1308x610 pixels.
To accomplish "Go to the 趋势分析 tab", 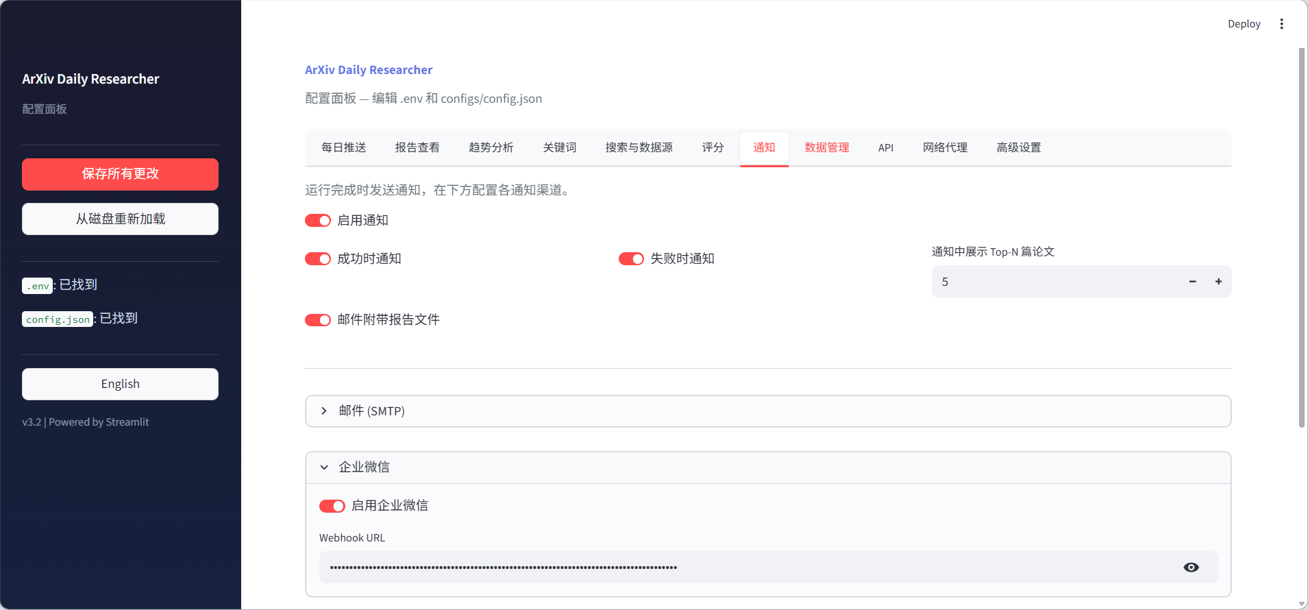I will pos(491,147).
